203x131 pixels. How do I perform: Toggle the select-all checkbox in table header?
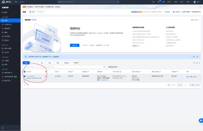25,72
